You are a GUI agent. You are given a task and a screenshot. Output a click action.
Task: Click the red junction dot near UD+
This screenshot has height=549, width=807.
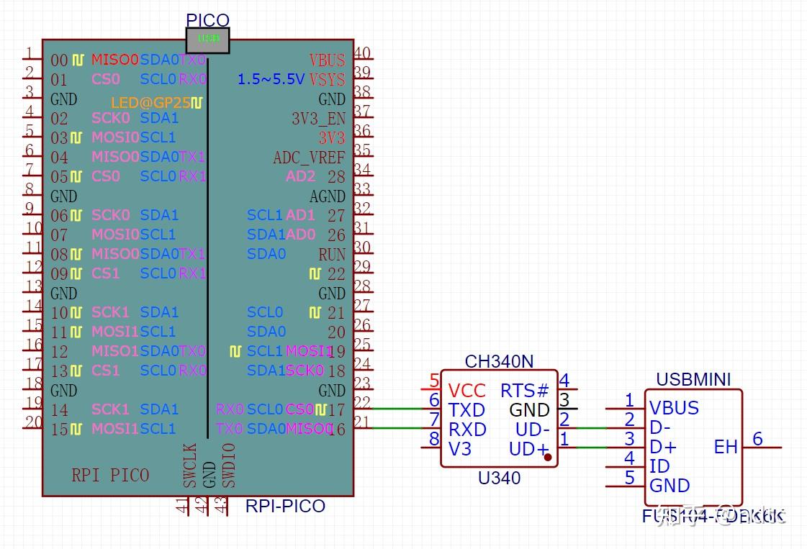548,456
